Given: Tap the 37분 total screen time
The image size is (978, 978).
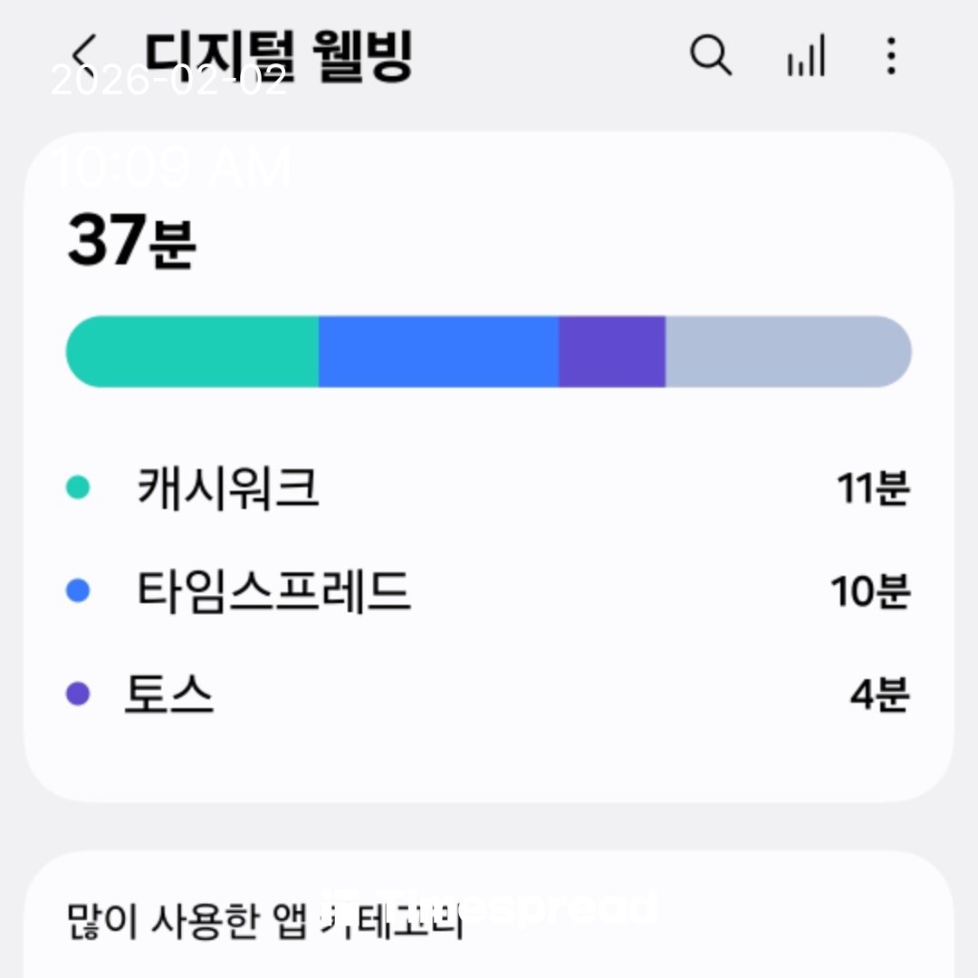Looking at the screenshot, I should (132, 243).
